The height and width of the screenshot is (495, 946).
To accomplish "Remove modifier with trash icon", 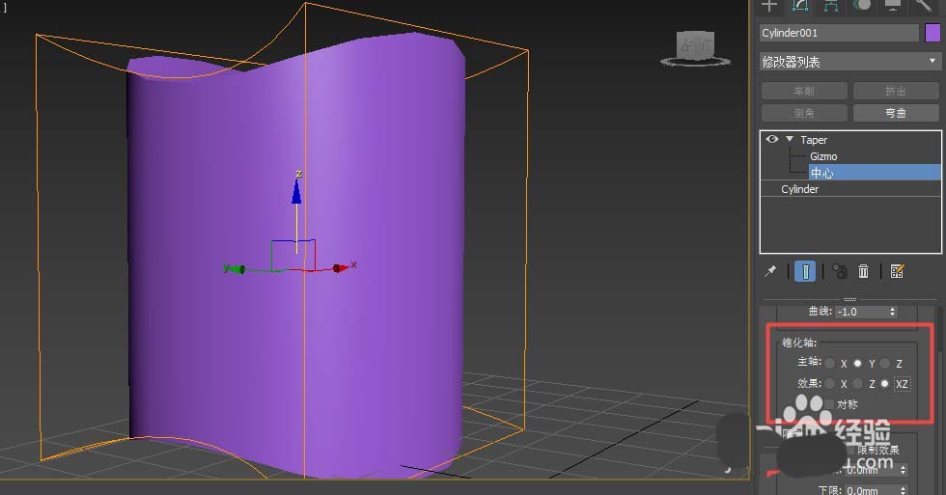I will (x=863, y=271).
